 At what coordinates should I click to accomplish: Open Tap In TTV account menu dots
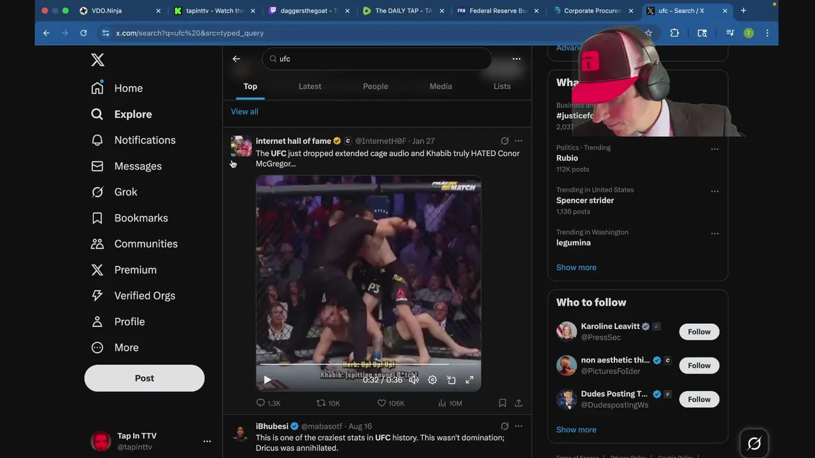(207, 441)
